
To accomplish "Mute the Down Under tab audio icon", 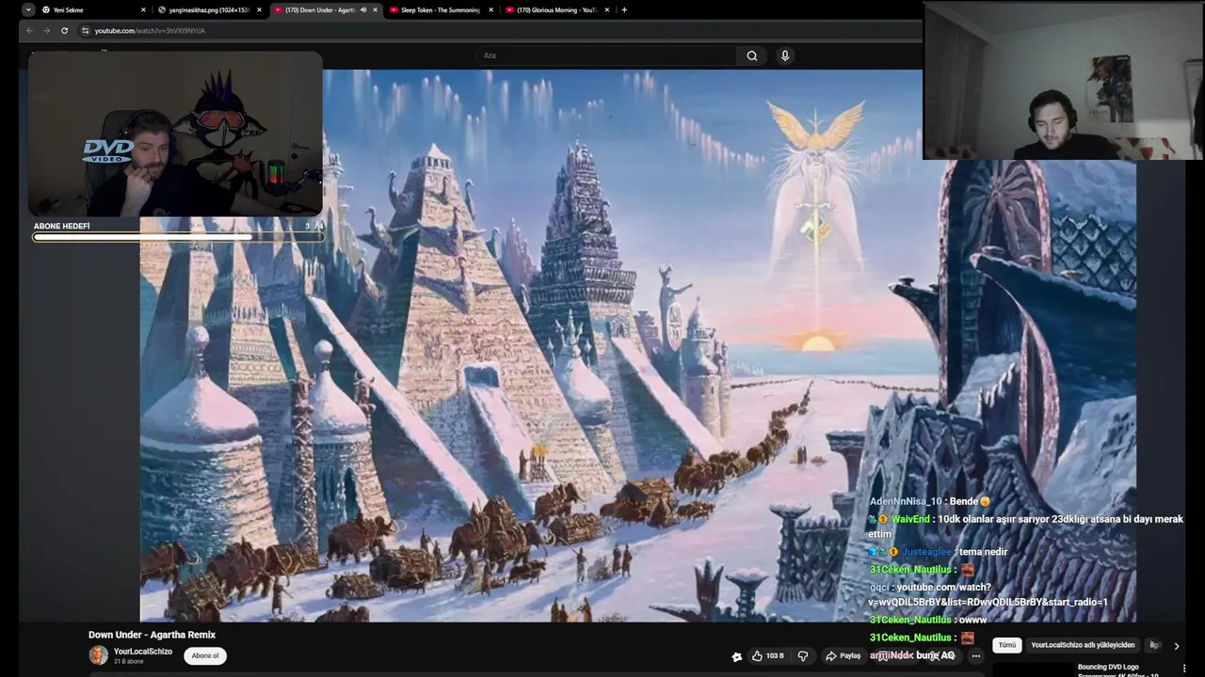I will coord(363,9).
